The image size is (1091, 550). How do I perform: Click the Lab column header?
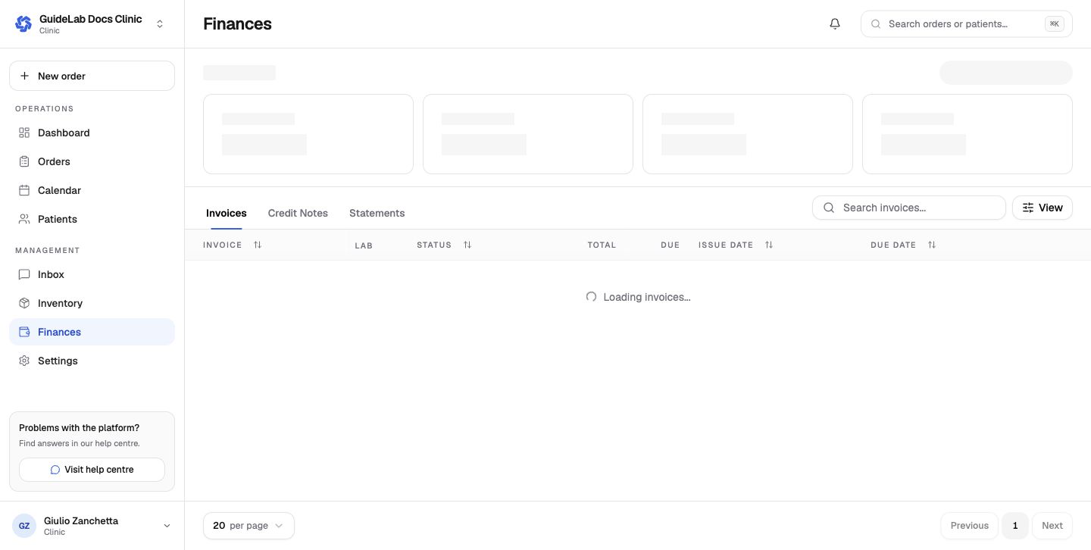(x=364, y=245)
